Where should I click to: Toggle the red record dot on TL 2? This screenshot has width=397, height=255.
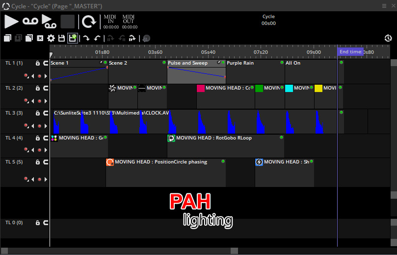click(39, 101)
